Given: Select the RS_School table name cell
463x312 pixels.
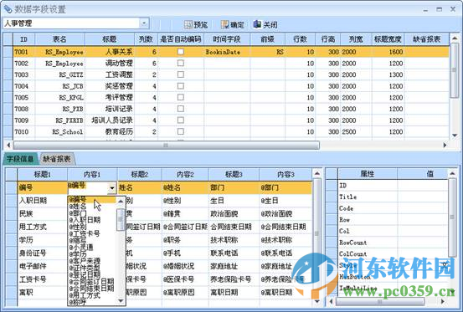Looking at the screenshot, I should pos(59,132).
